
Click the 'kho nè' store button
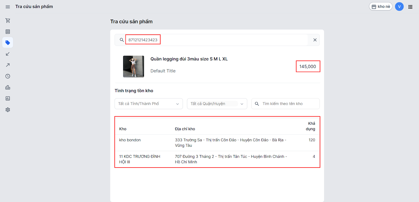coord(381,7)
